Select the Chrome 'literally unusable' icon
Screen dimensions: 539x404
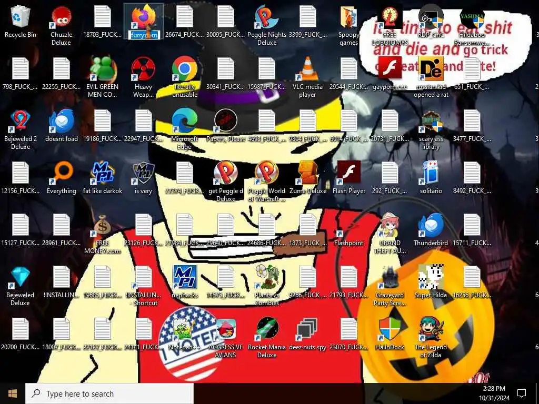(x=185, y=69)
